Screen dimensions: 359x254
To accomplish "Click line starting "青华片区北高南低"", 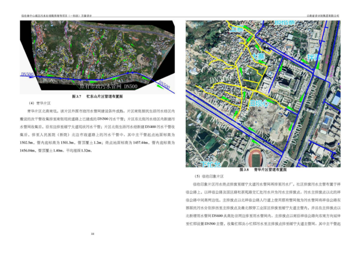I will tap(101, 111).
